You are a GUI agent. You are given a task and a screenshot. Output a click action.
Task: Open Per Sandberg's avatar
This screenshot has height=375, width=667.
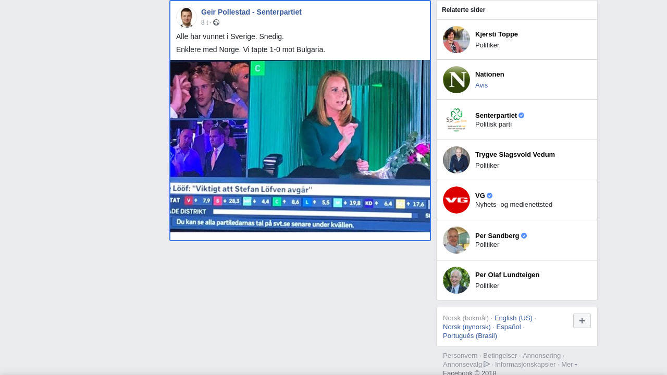pyautogui.click(x=456, y=240)
